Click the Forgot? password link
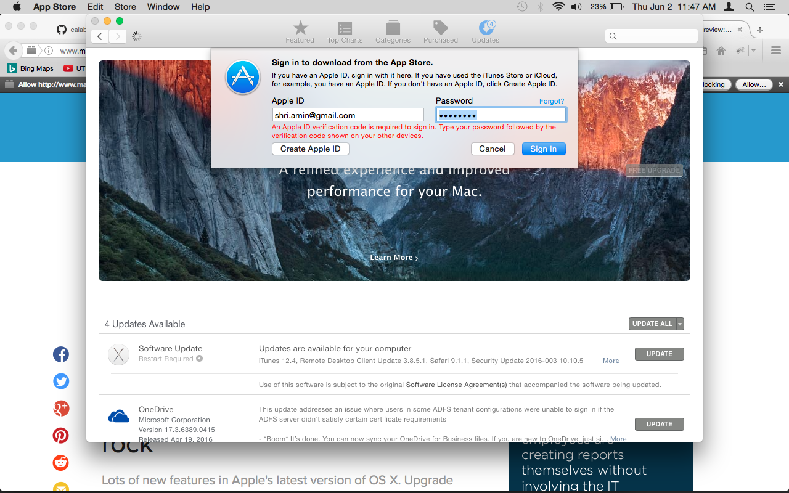 coord(552,101)
